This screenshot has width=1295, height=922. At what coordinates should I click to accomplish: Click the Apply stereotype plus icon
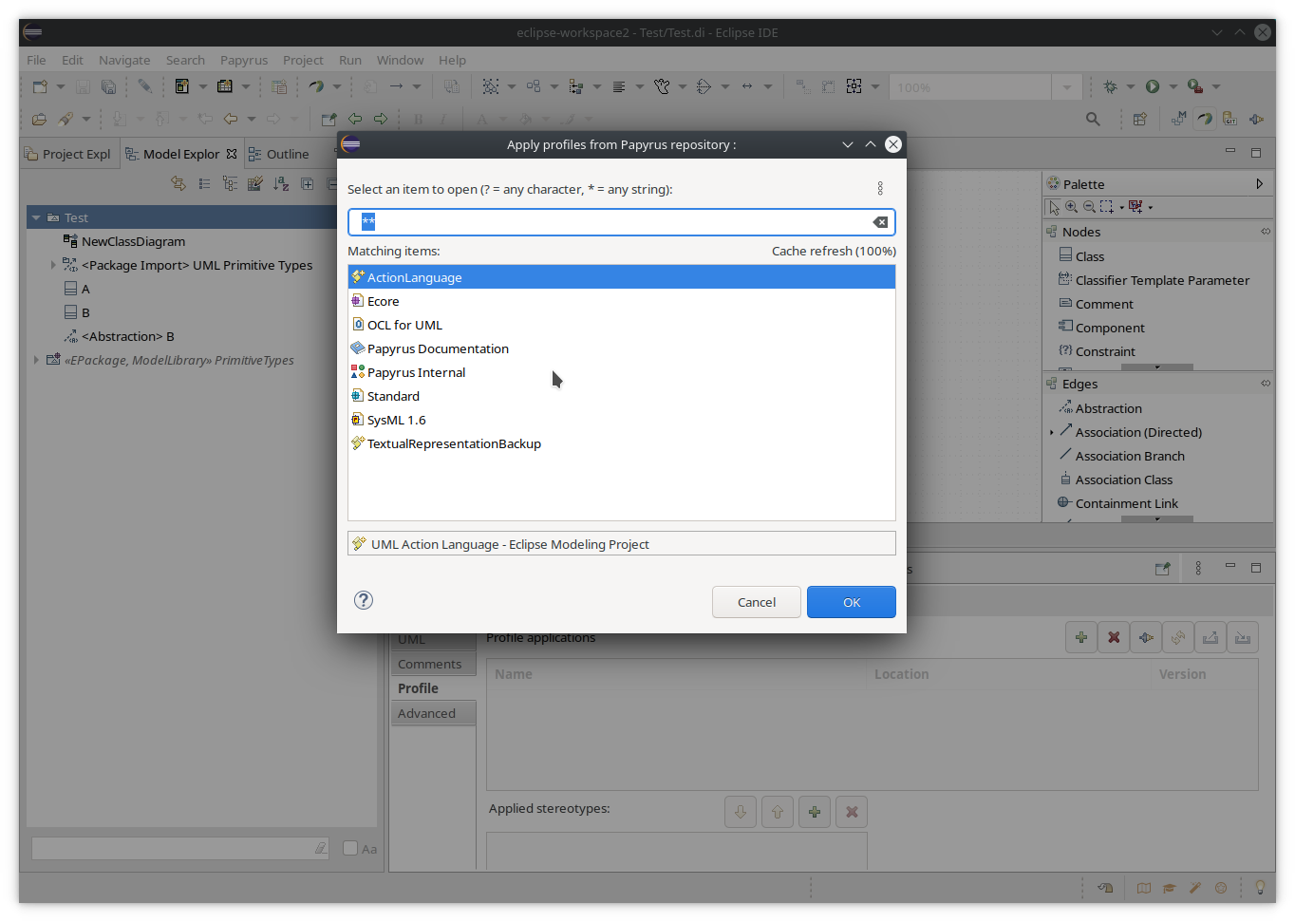815,812
